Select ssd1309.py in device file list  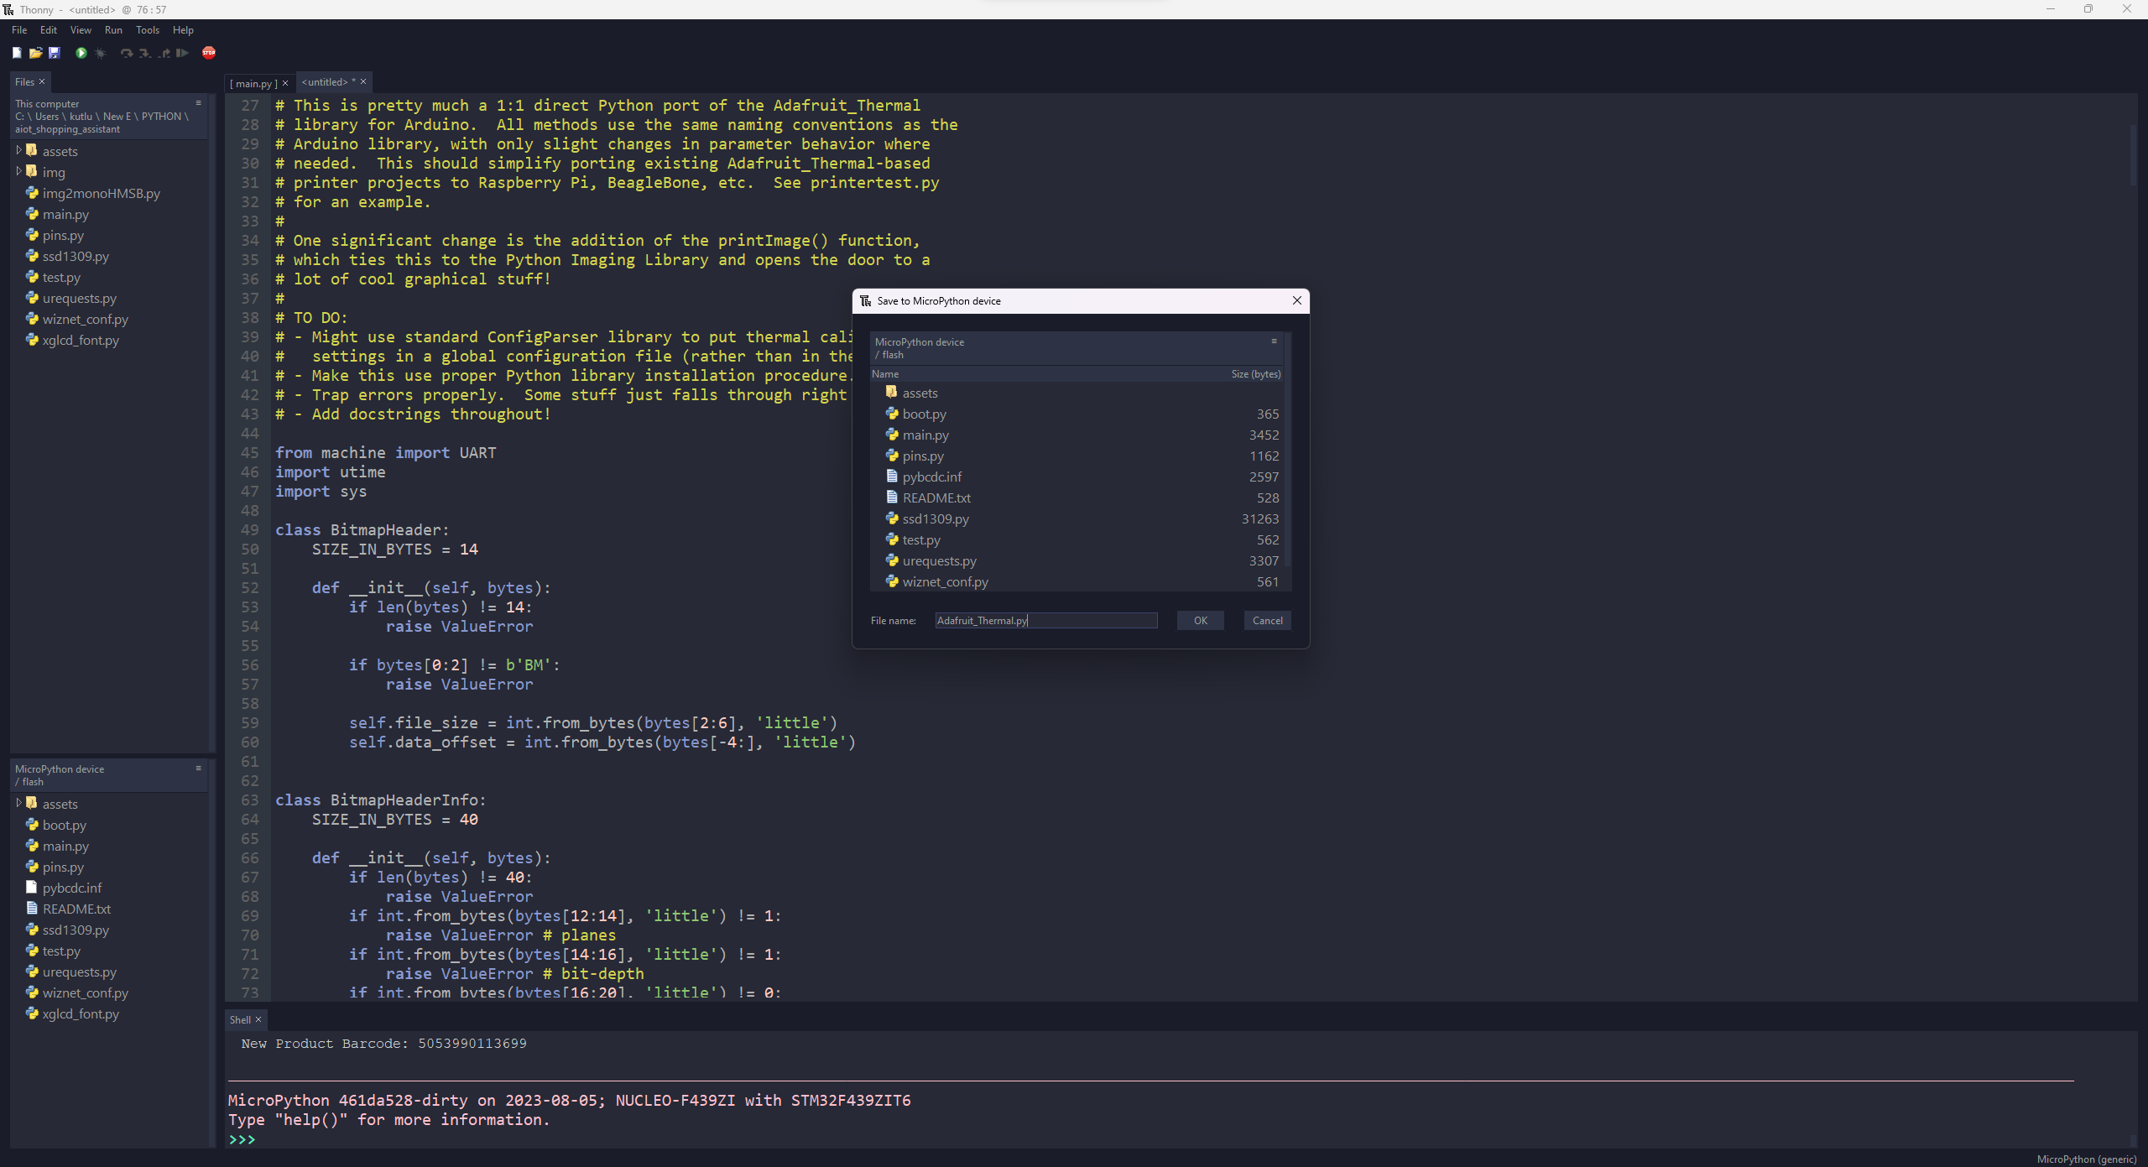tap(934, 518)
